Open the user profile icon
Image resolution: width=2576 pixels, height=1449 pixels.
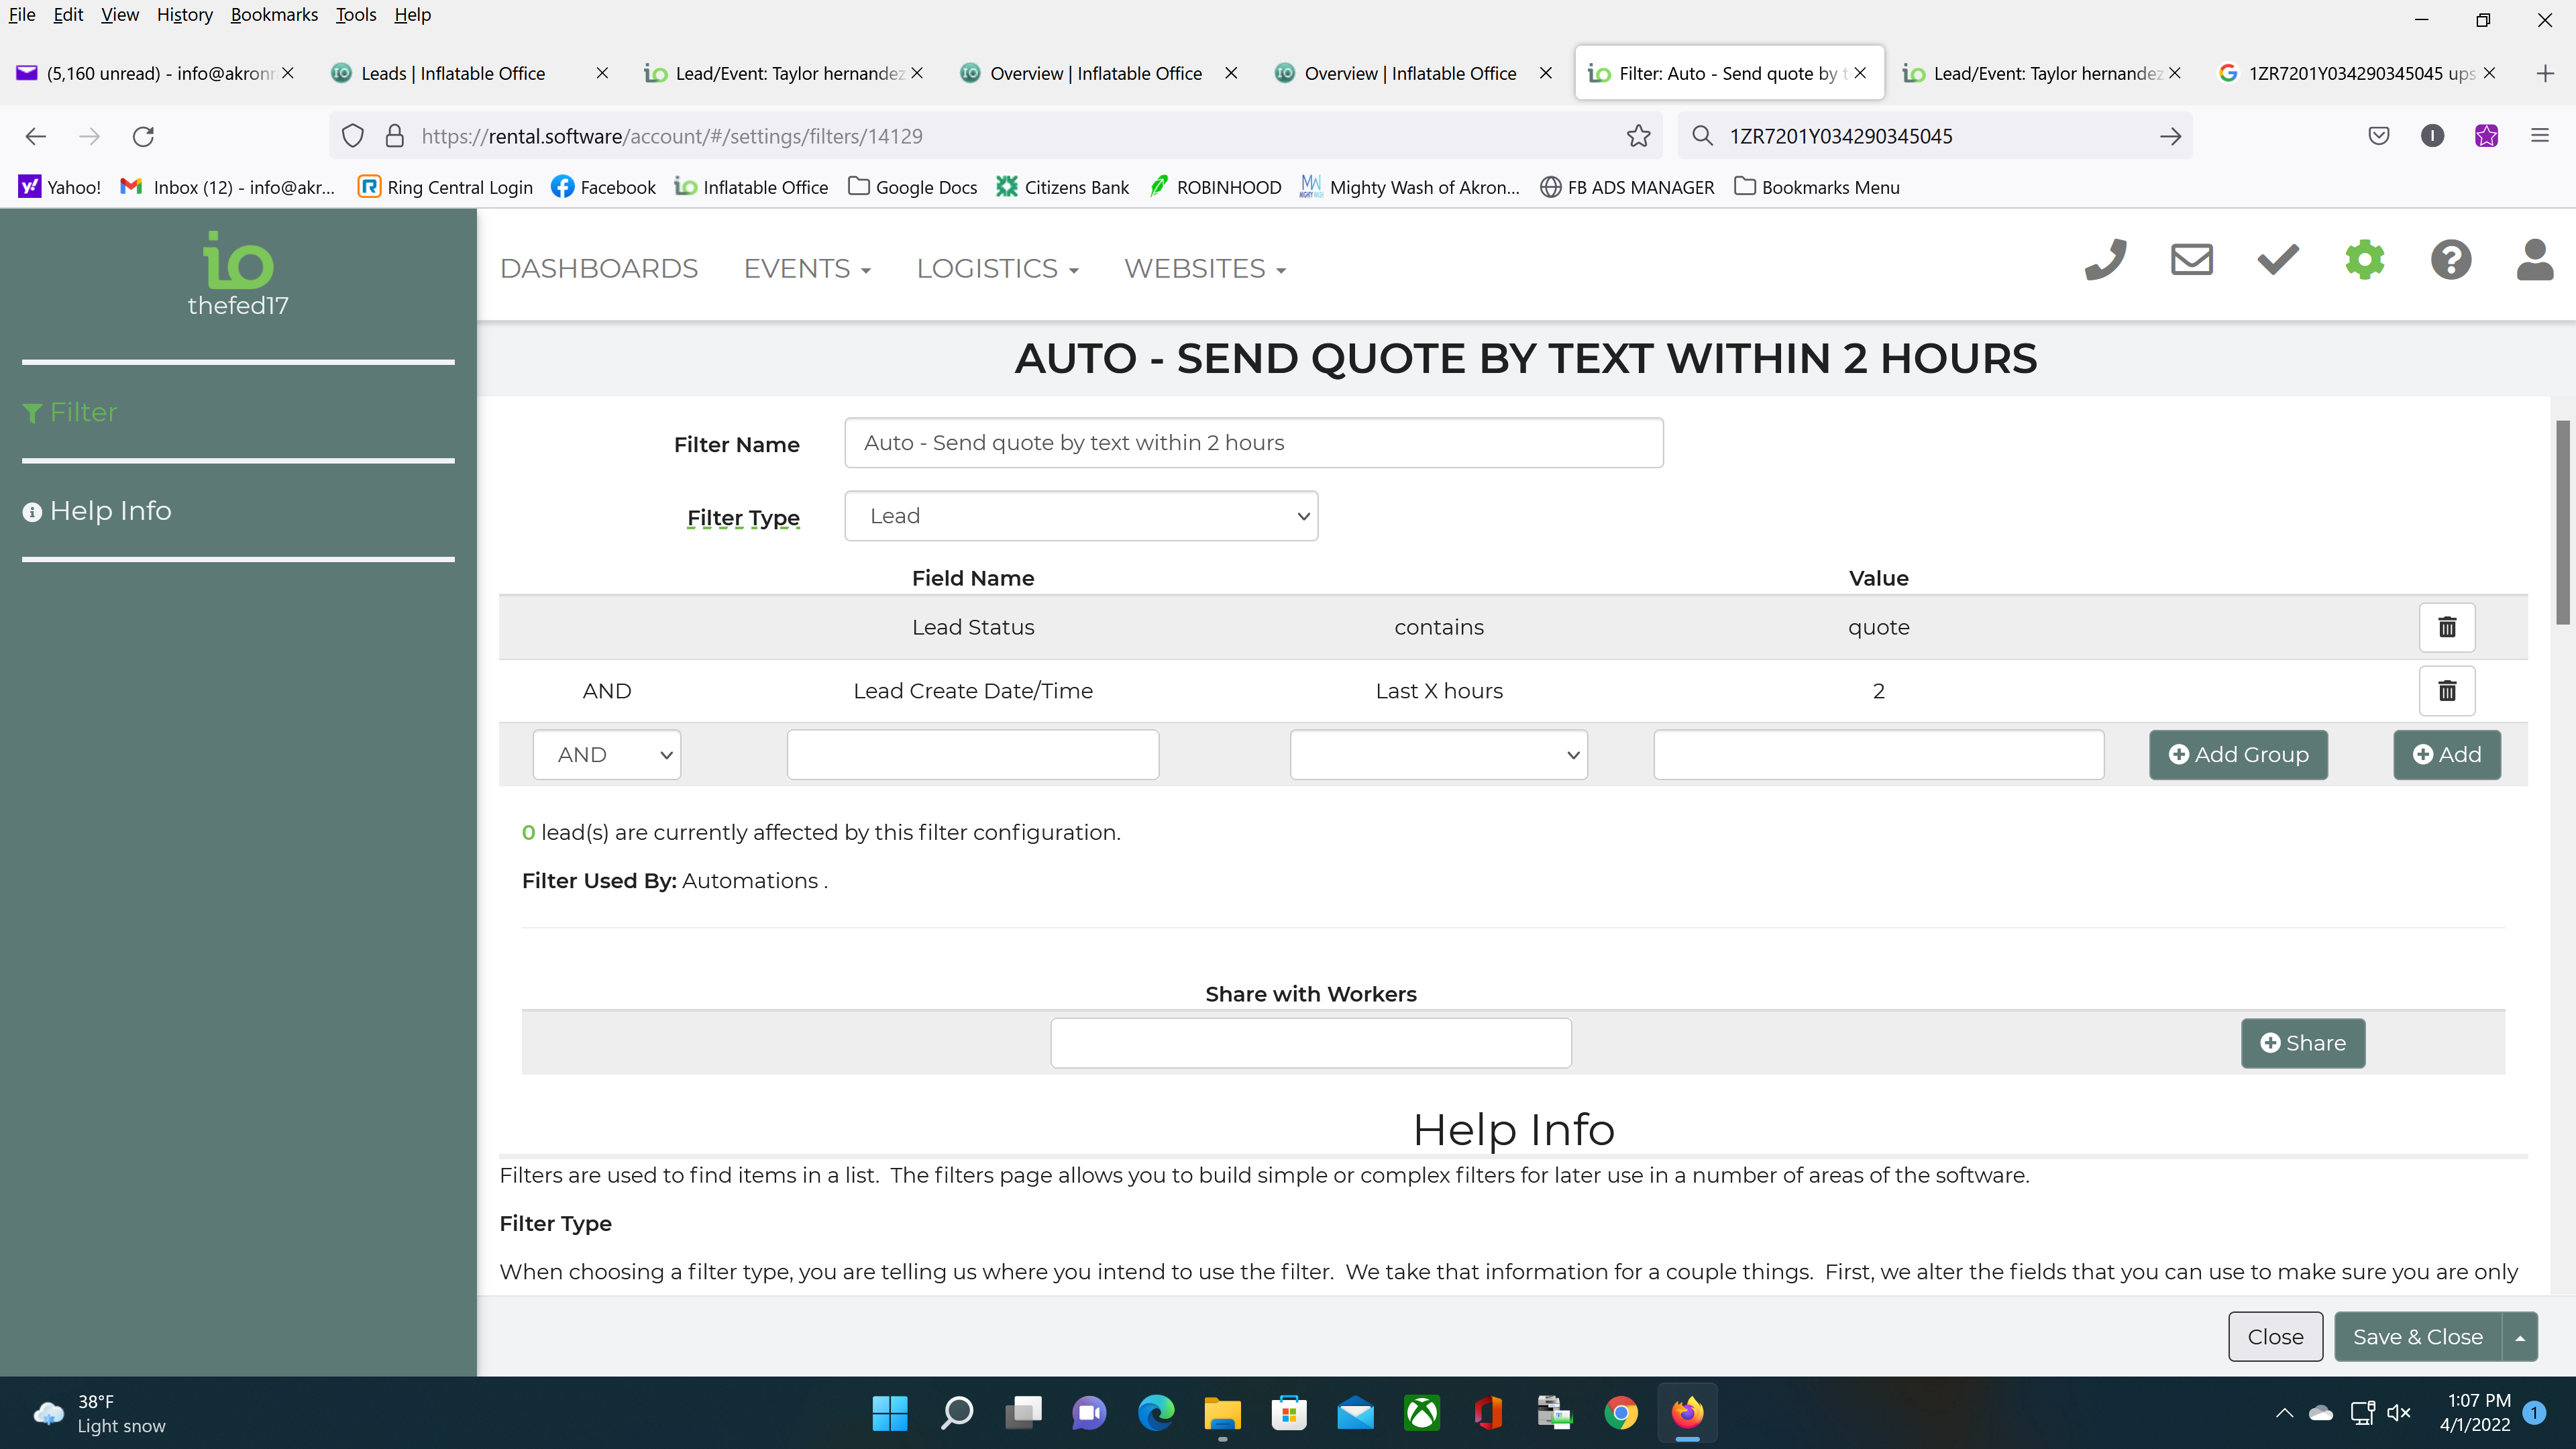click(2534, 260)
